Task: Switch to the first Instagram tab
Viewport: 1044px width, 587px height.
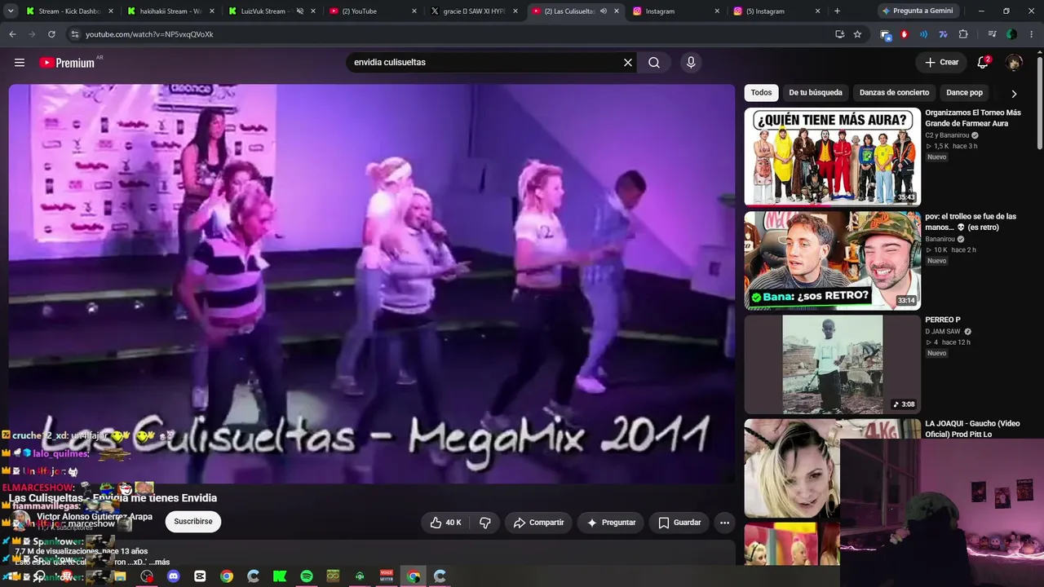Action: pos(676,11)
